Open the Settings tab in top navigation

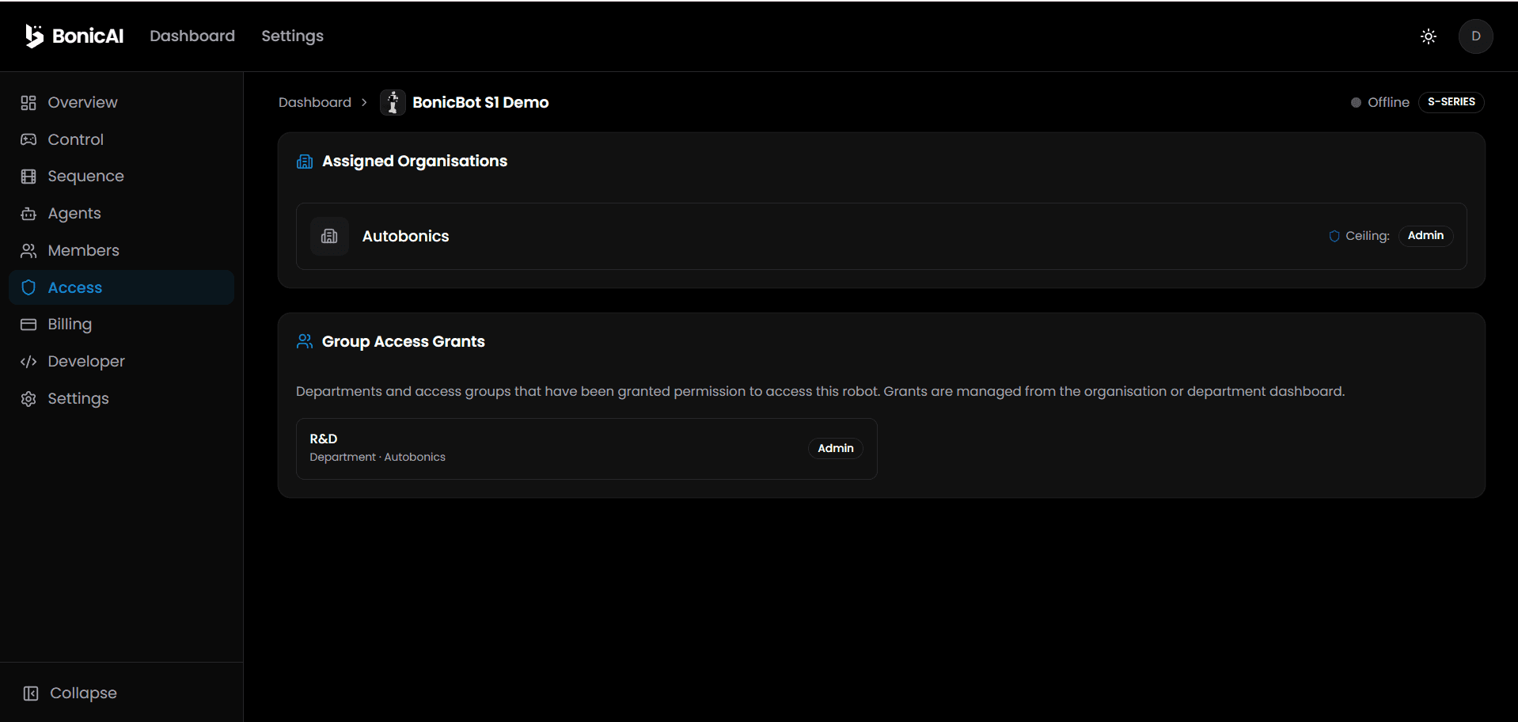coord(292,36)
